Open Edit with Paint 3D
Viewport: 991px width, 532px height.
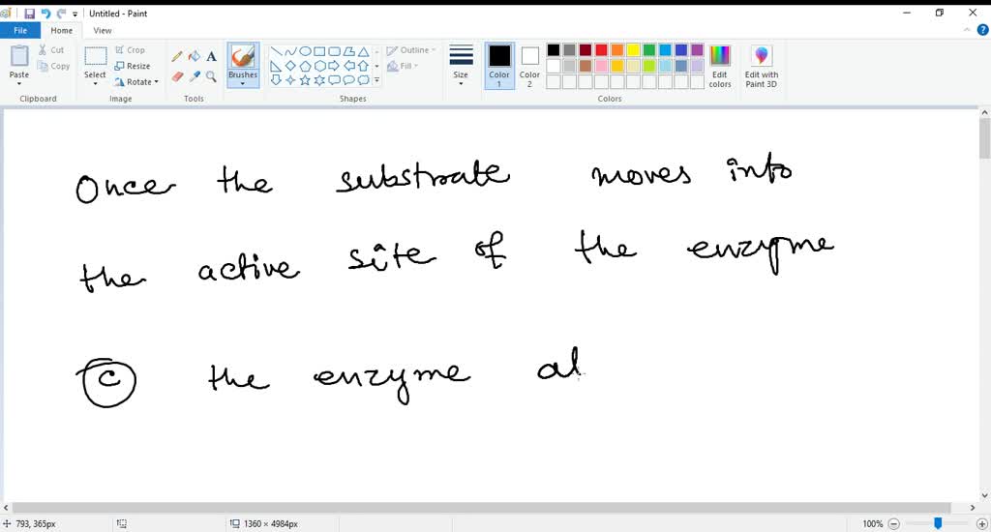[x=762, y=67]
